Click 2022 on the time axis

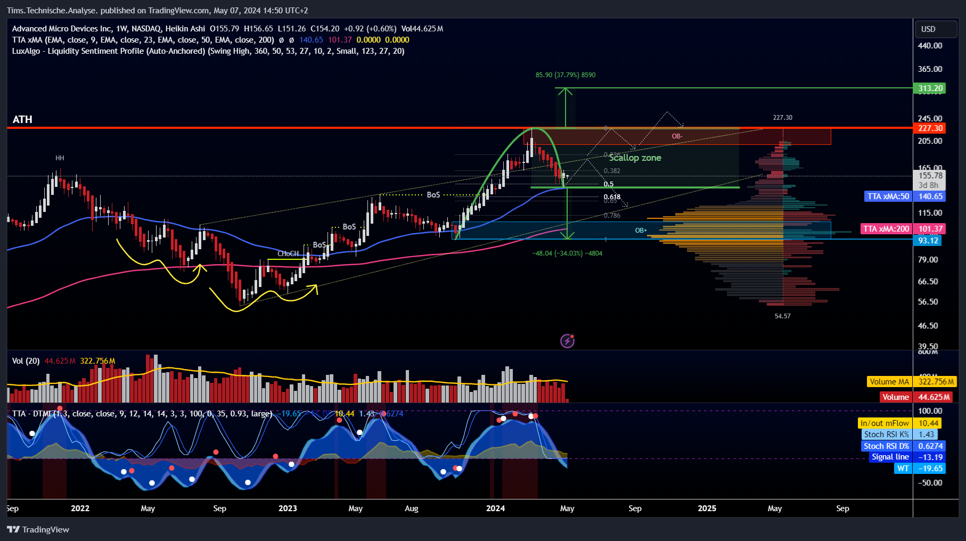pos(80,509)
